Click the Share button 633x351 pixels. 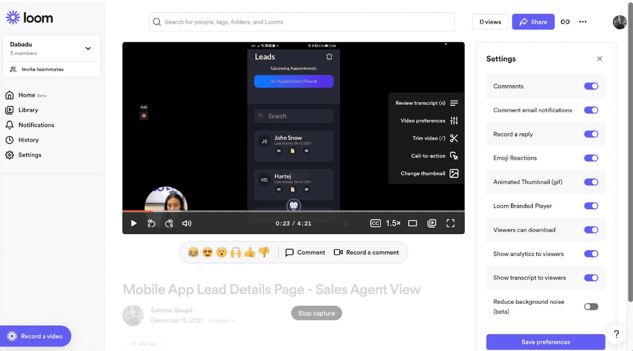tap(533, 22)
